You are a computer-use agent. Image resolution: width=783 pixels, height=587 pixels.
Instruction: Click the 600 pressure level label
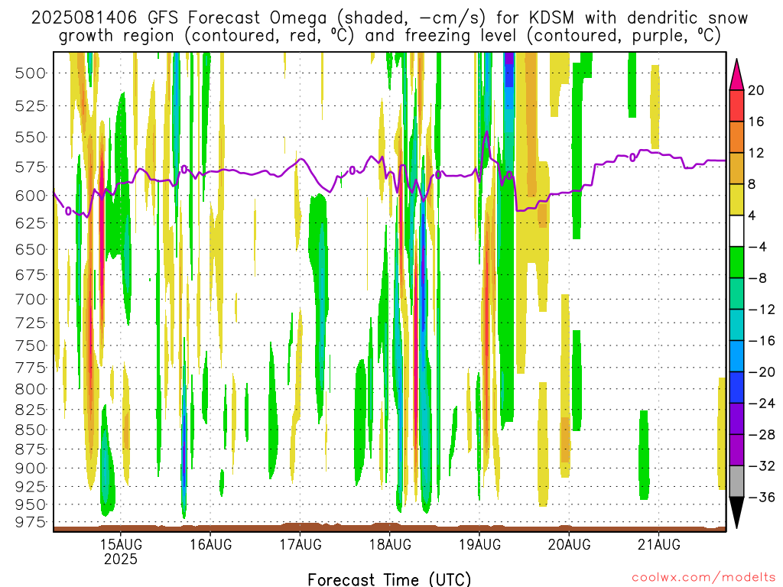click(30, 196)
